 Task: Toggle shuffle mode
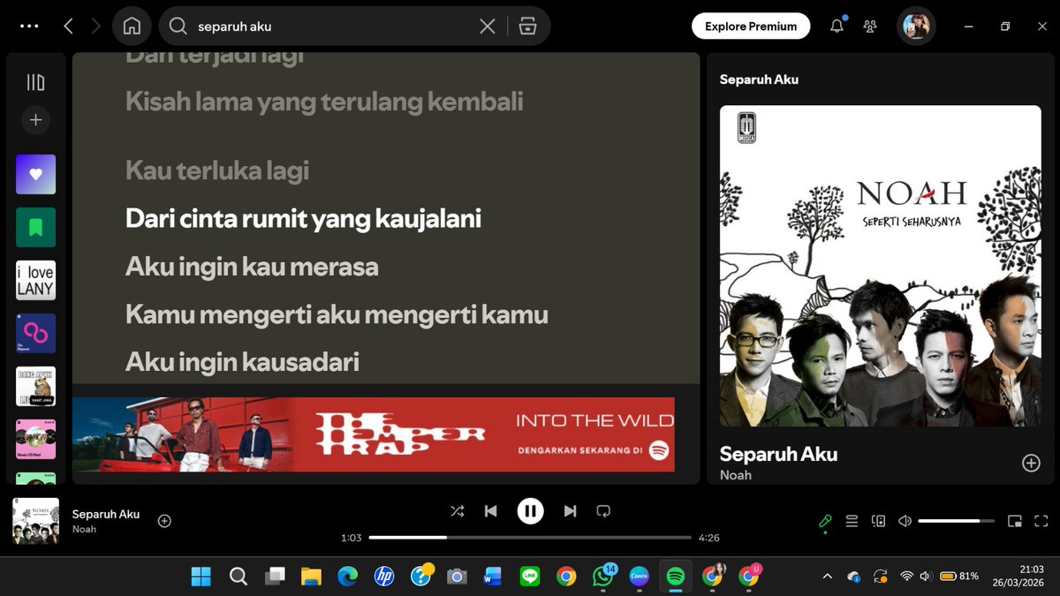click(457, 510)
